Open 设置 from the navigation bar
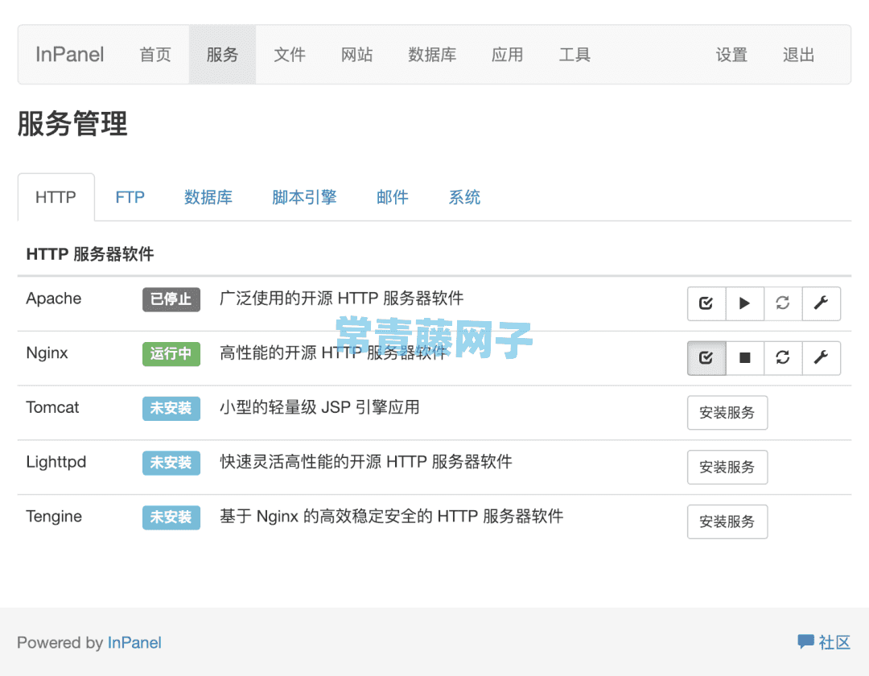 tap(731, 55)
